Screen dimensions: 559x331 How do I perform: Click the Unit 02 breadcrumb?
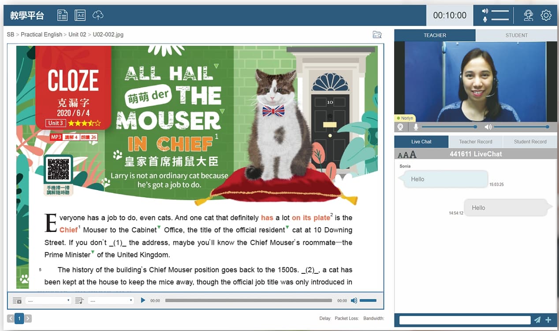(x=77, y=34)
